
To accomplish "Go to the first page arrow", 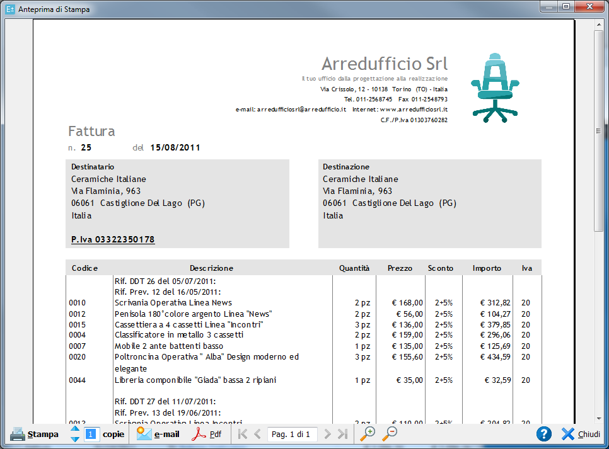I will click(242, 434).
